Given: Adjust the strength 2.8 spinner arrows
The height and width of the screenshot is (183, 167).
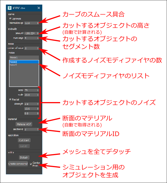Looking at the screenshot, I should [38, 104].
